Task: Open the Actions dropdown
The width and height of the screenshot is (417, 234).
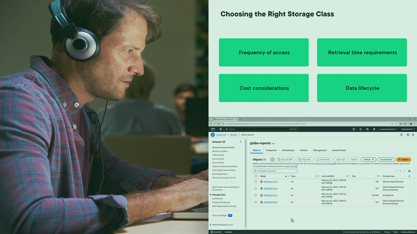Action: 368,160
